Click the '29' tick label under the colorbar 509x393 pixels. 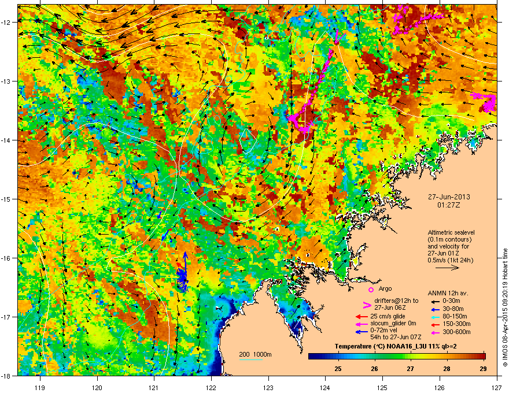pyautogui.click(x=483, y=369)
